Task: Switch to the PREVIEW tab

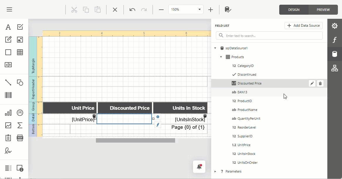Action: [x=323, y=10]
